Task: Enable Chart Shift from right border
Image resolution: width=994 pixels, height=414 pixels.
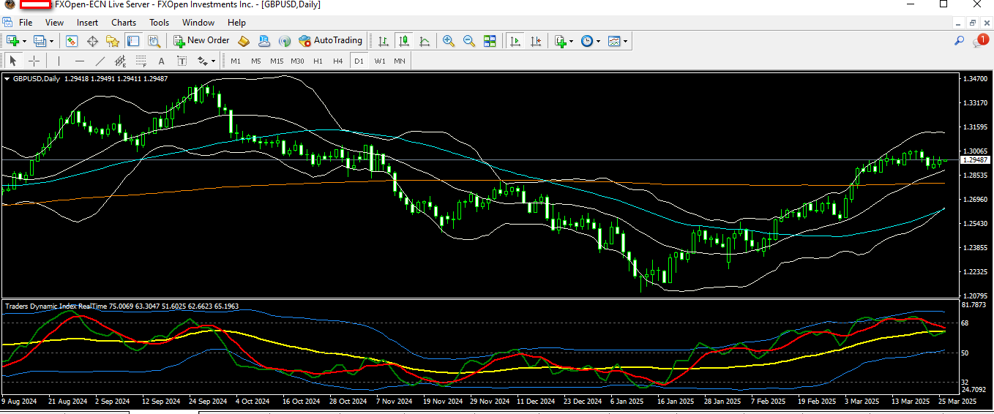Action: 536,41
